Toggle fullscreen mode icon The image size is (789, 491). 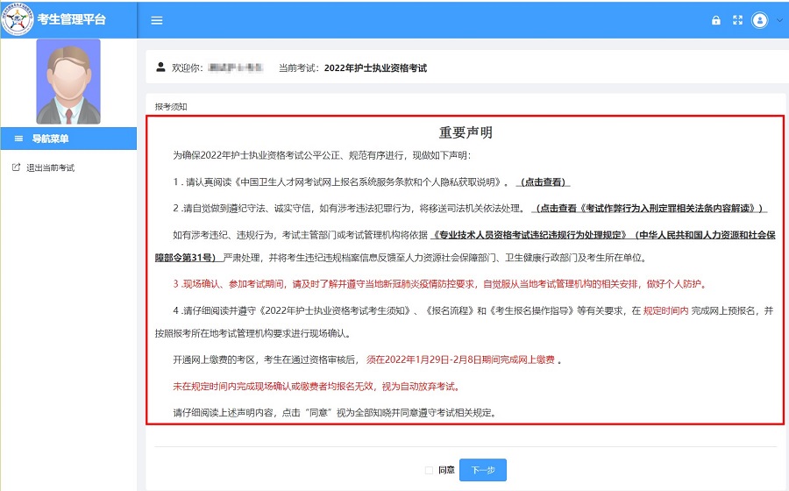(x=737, y=20)
